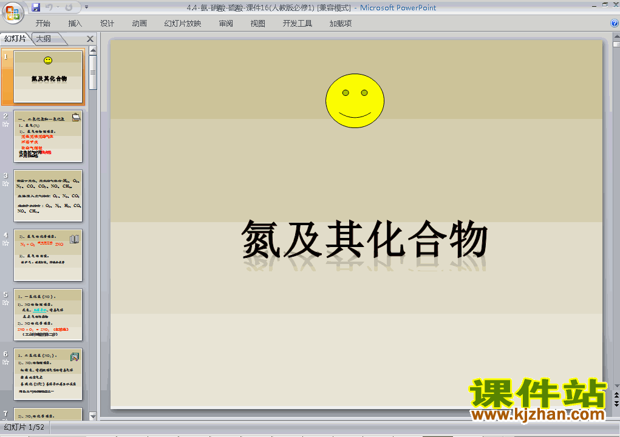620x437 pixels.
Task: Click the thumbnail pane scrollbar thumb
Action: (x=93, y=73)
